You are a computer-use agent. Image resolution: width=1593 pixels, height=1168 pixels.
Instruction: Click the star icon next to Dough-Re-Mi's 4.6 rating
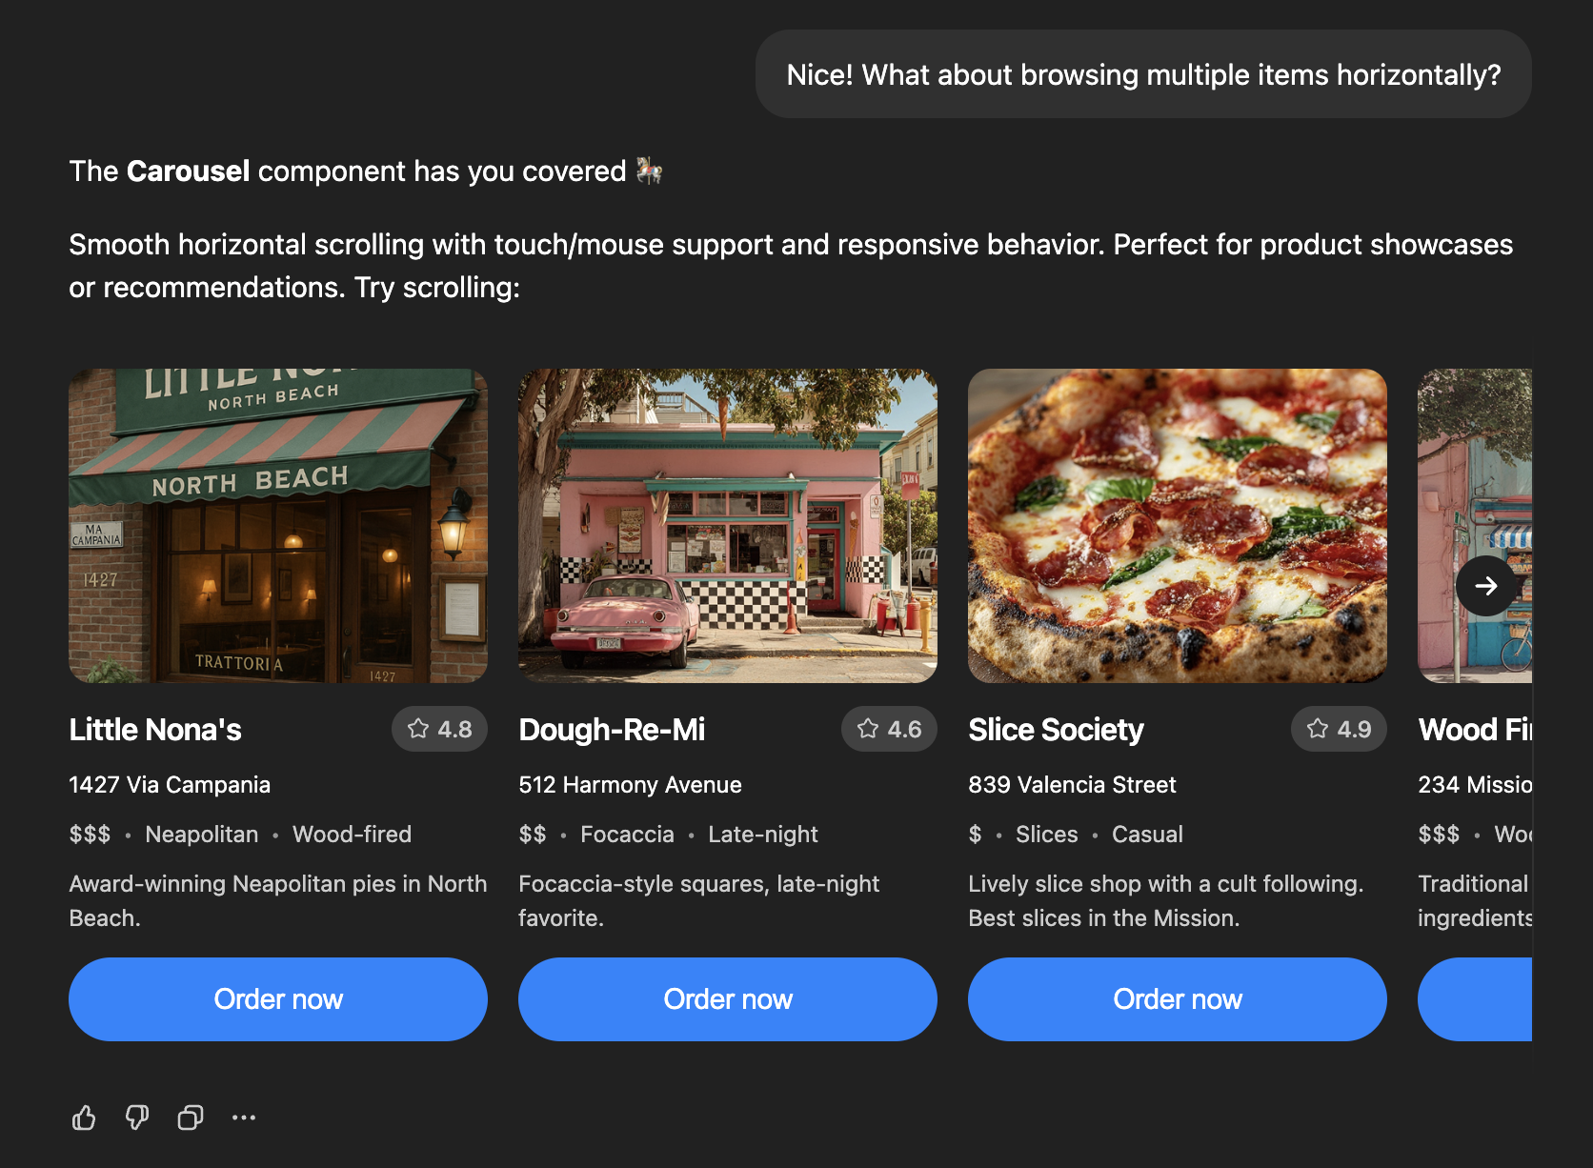tap(866, 729)
